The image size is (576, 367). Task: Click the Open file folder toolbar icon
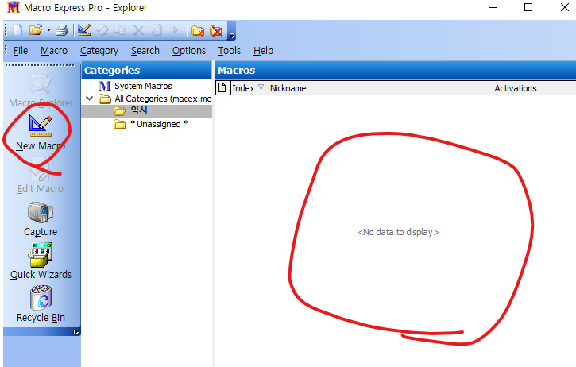[36, 30]
